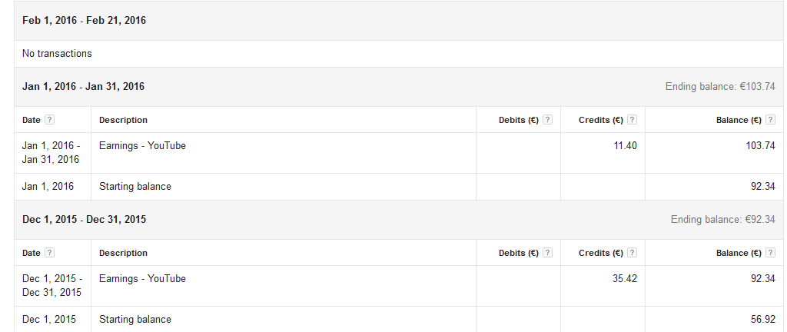Click the Debits help icon in January 2016 table
Viewport: 787px width, 332px height.
pos(547,120)
